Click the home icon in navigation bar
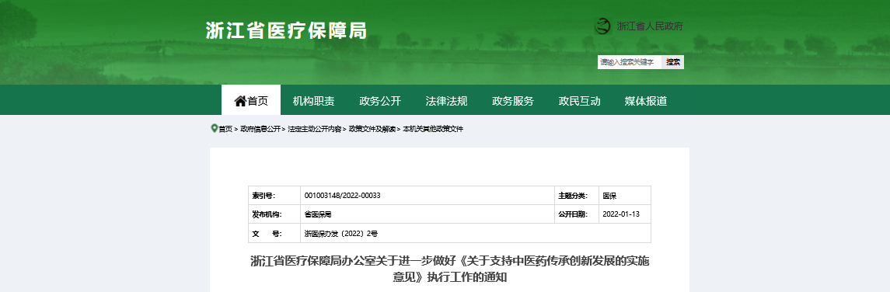The image size is (890, 292). tap(240, 101)
